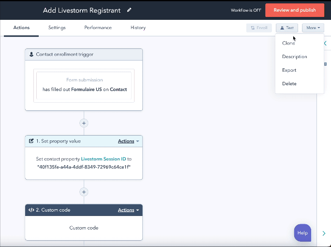Choose Export in the More menu

289,70
